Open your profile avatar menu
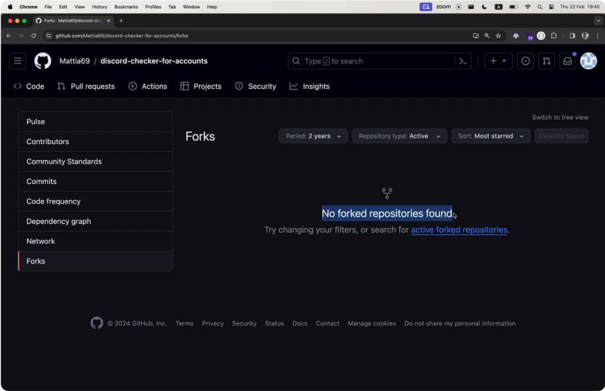Viewport: 605px width, 391px height. pyautogui.click(x=588, y=61)
